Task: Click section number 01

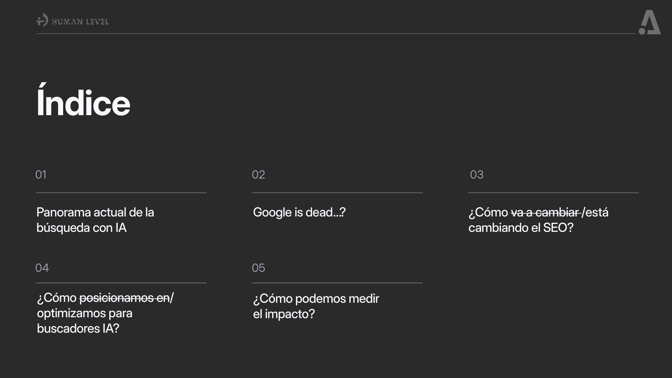Action: pyautogui.click(x=41, y=175)
